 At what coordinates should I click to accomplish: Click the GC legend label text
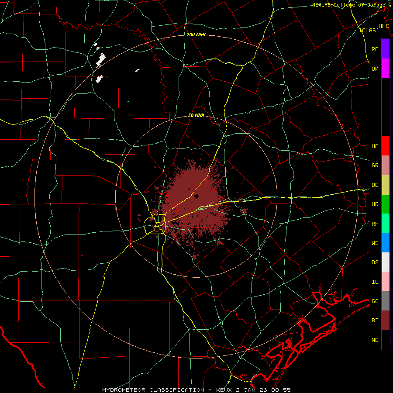click(375, 301)
